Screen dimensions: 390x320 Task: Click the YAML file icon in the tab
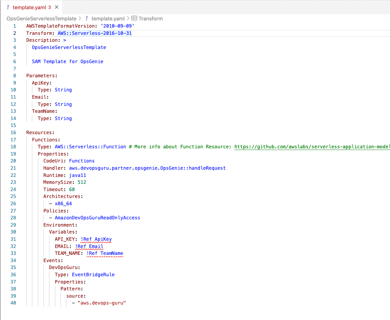click(8, 7)
